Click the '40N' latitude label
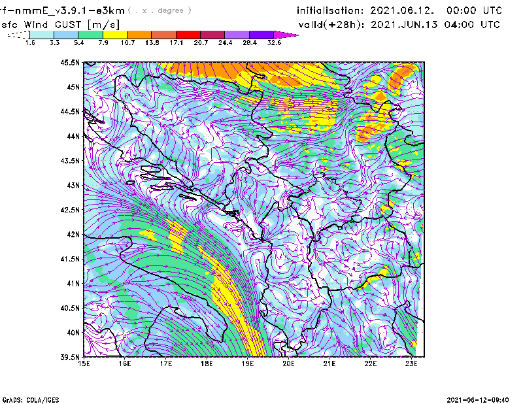Screen dimensions: 523x404 [x=73, y=333]
